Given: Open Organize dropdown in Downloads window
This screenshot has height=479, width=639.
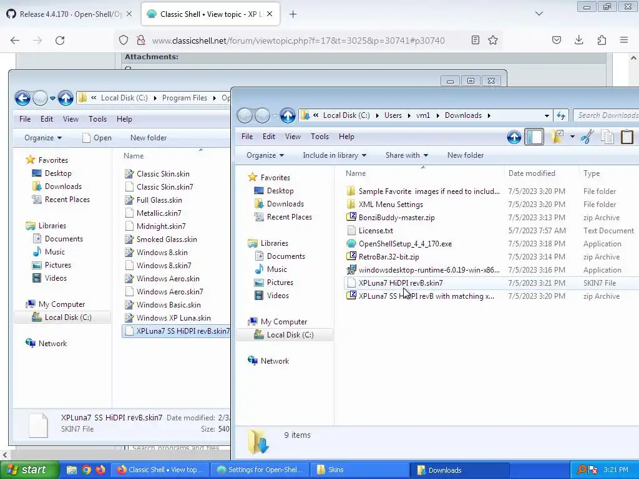Looking at the screenshot, I should [x=265, y=155].
